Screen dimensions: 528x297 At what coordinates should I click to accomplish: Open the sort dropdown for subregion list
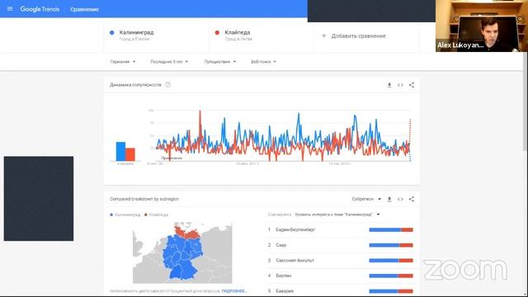(x=337, y=214)
